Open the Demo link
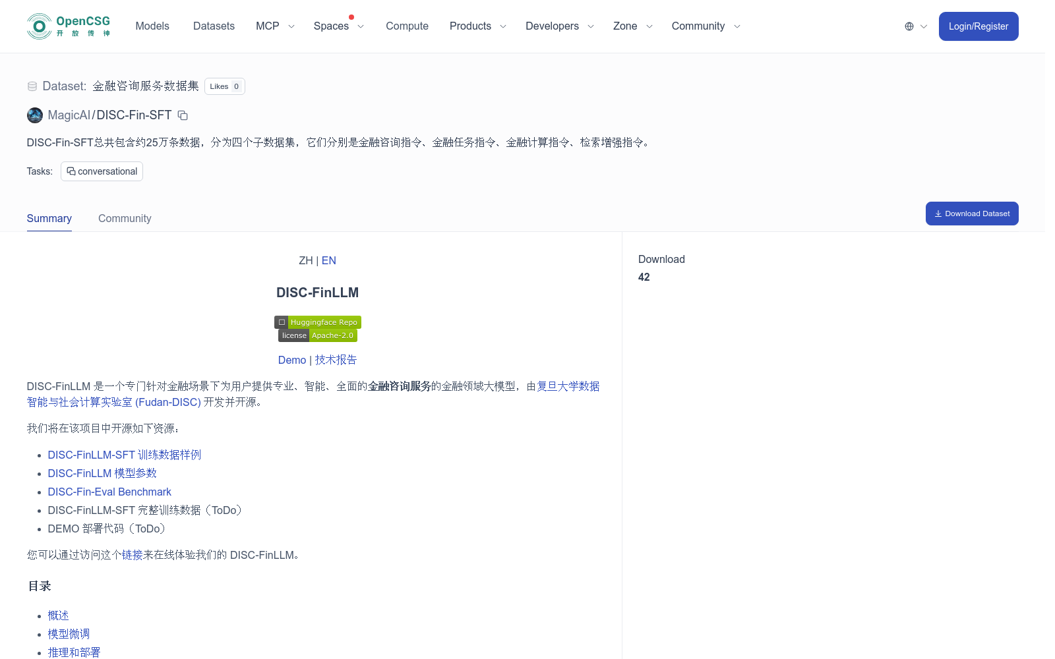Screen dimensions: 1055x659 coord(291,360)
